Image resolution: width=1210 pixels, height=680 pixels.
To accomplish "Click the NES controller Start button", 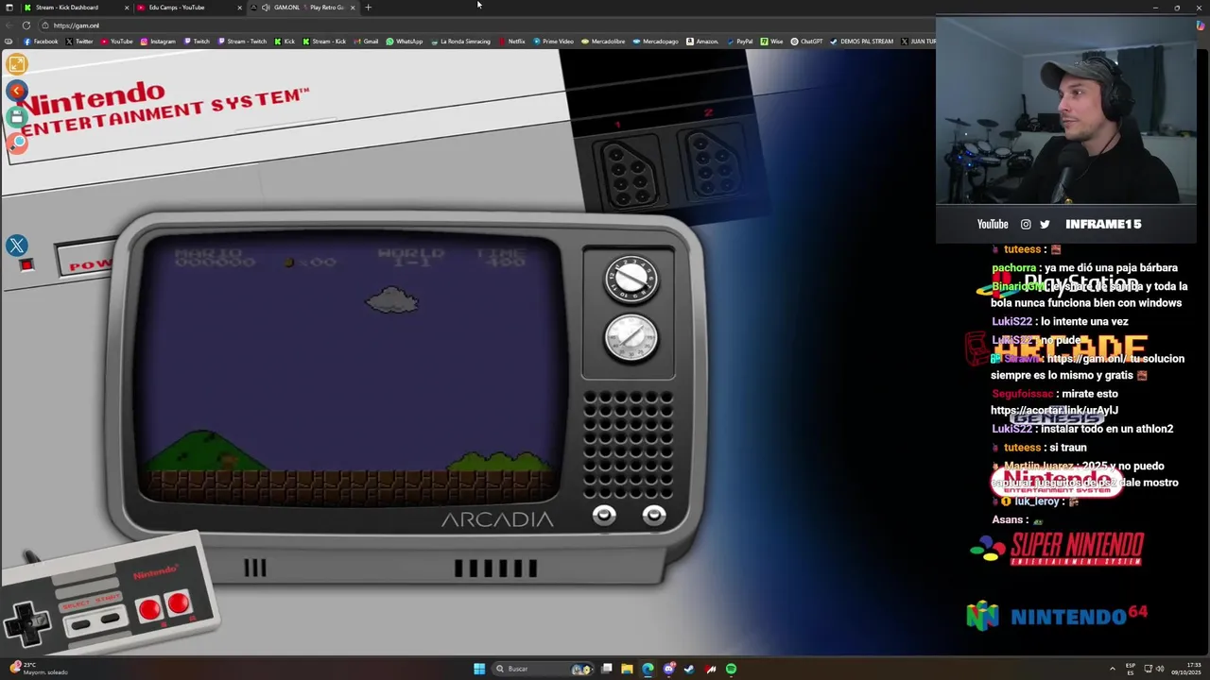I will coord(110,620).
